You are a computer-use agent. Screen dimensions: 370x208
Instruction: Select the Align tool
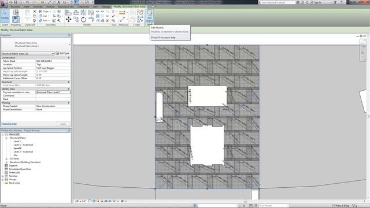(68, 12)
